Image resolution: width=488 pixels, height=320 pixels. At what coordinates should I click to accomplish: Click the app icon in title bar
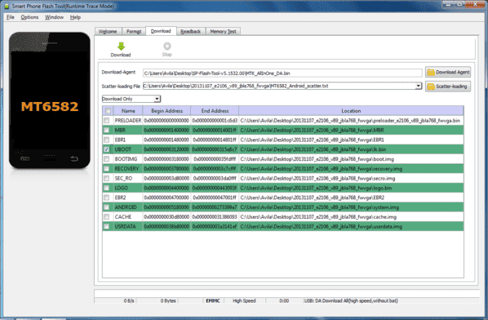point(7,7)
